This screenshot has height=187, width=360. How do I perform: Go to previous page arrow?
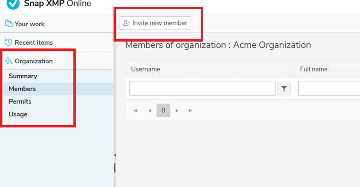(150, 111)
